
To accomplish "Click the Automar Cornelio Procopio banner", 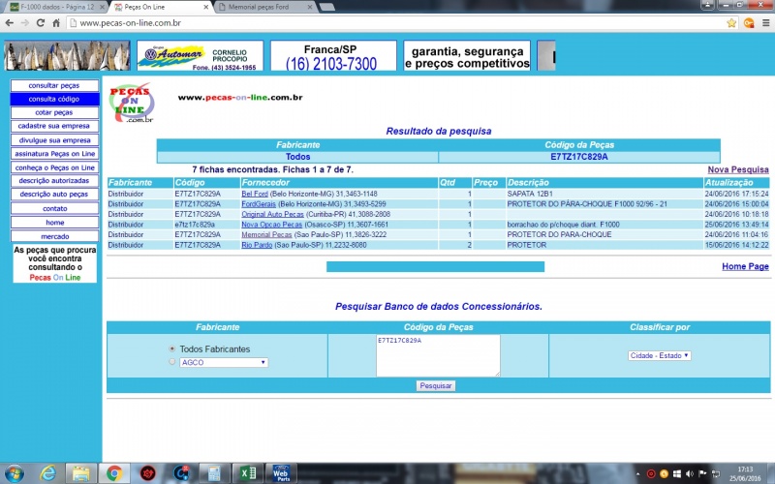I will click(x=201, y=56).
